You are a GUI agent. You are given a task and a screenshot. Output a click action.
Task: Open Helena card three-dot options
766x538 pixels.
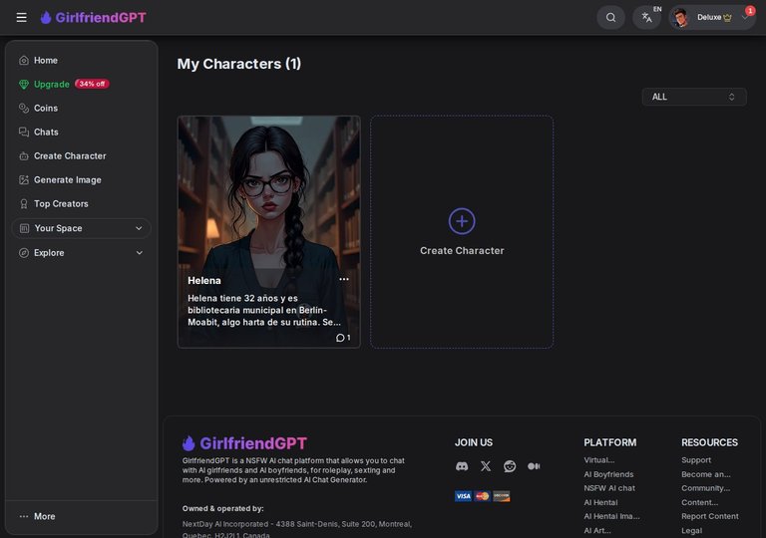(x=344, y=279)
